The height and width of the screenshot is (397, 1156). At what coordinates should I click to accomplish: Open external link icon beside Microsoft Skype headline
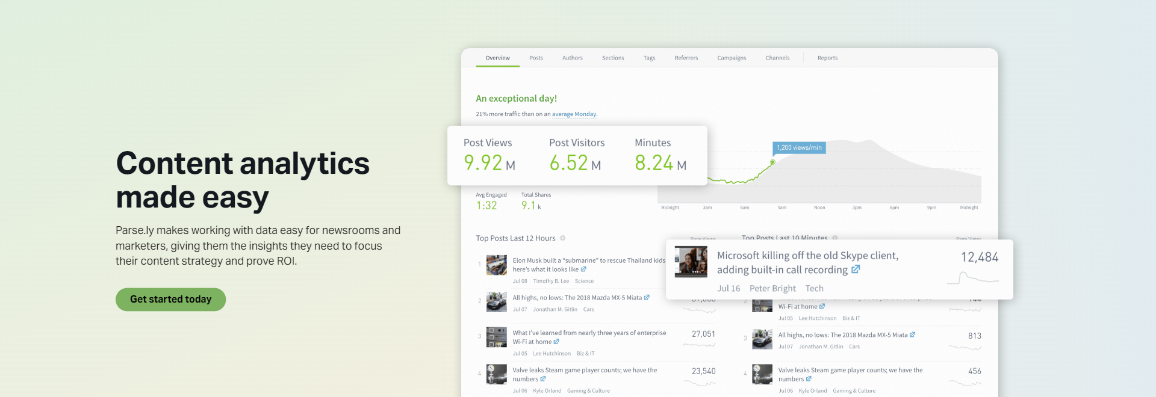[x=856, y=269]
